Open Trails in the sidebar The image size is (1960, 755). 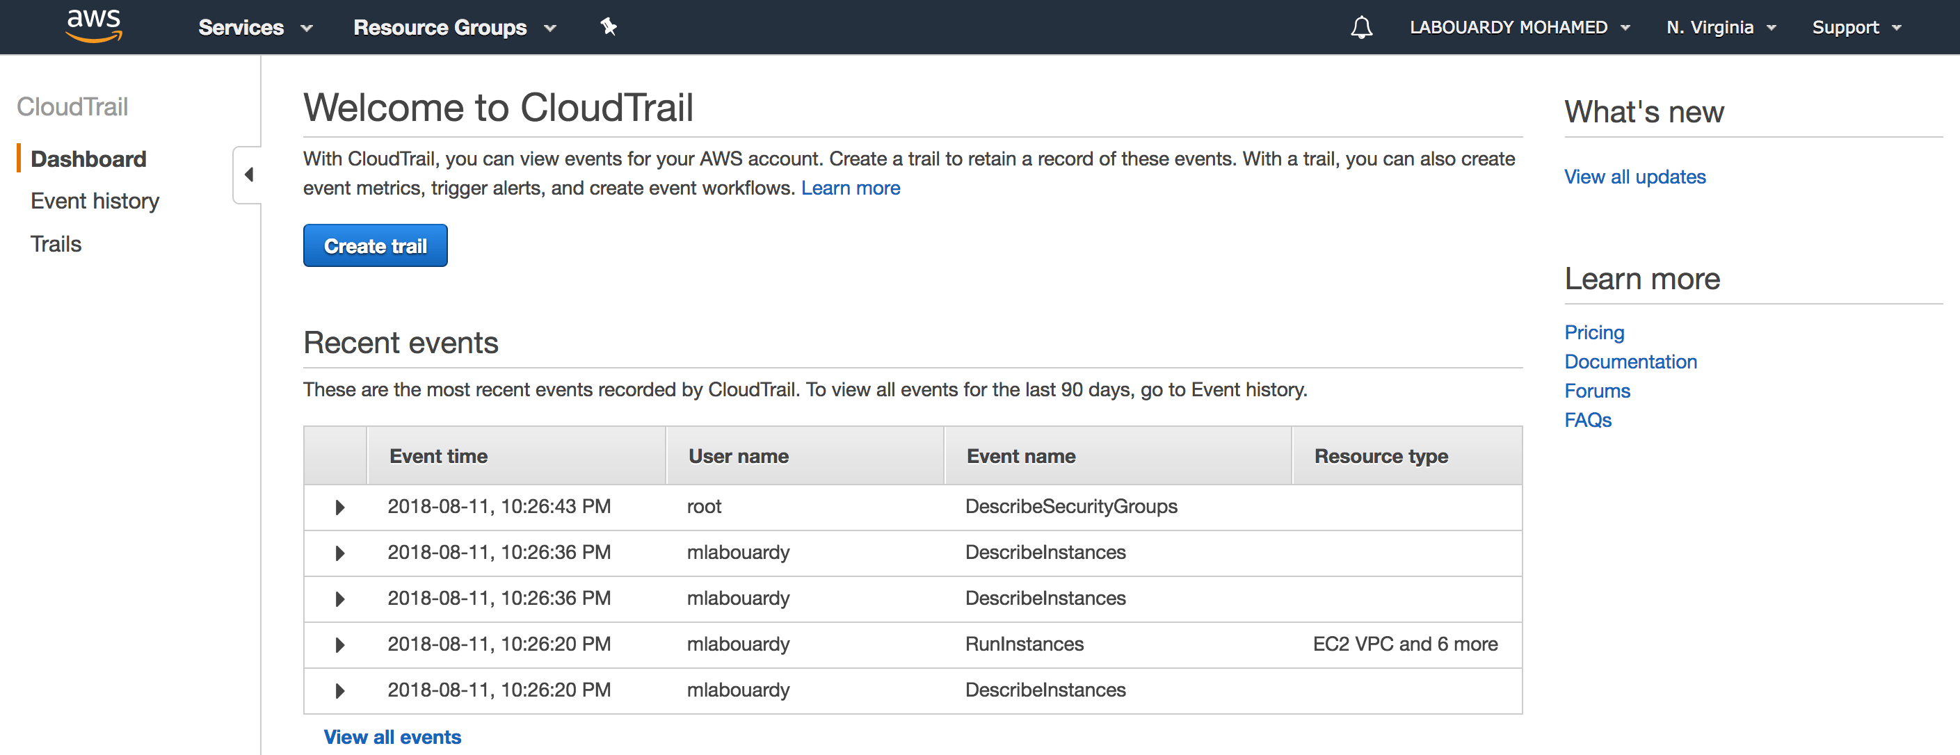coord(56,243)
